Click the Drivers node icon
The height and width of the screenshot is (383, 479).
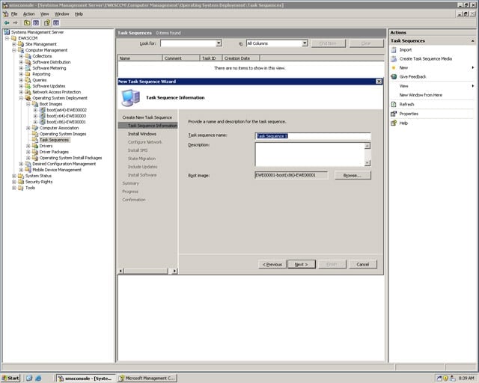point(35,146)
